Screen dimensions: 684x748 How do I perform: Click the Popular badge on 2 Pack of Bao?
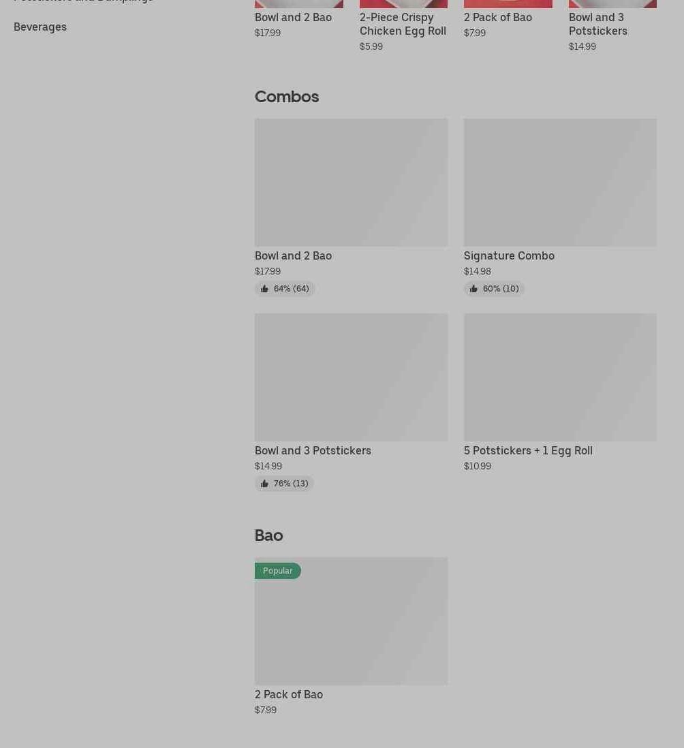pyautogui.click(x=277, y=571)
